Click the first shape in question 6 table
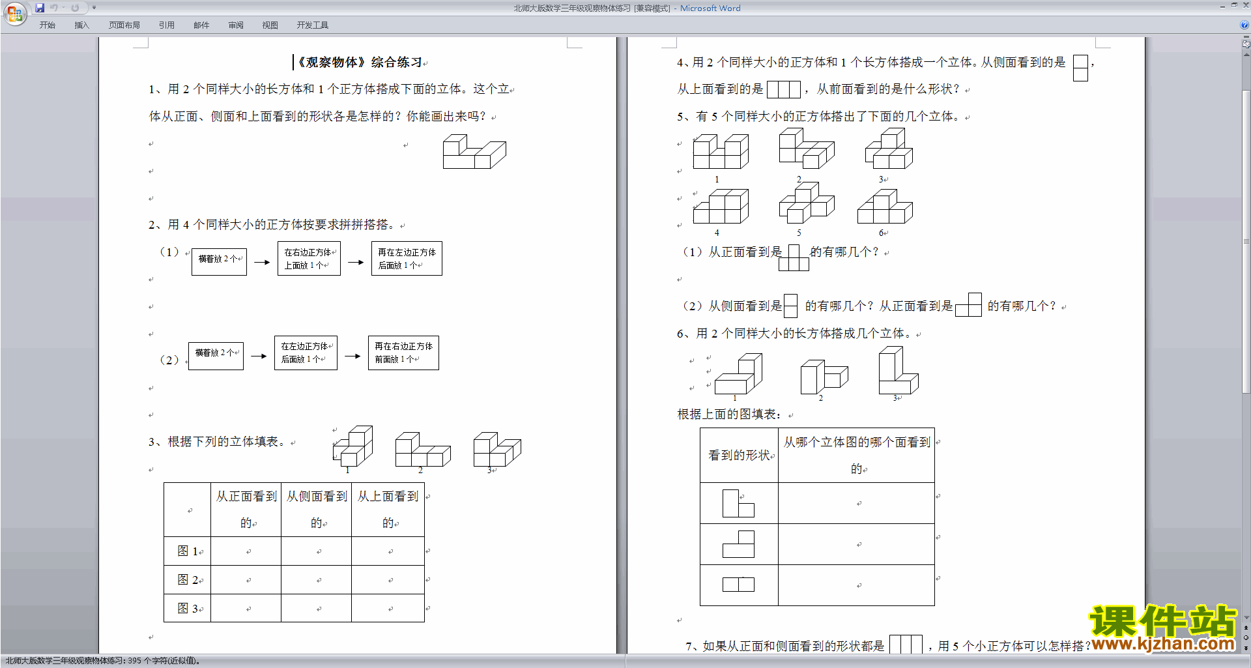This screenshot has width=1251, height=668. 738,504
